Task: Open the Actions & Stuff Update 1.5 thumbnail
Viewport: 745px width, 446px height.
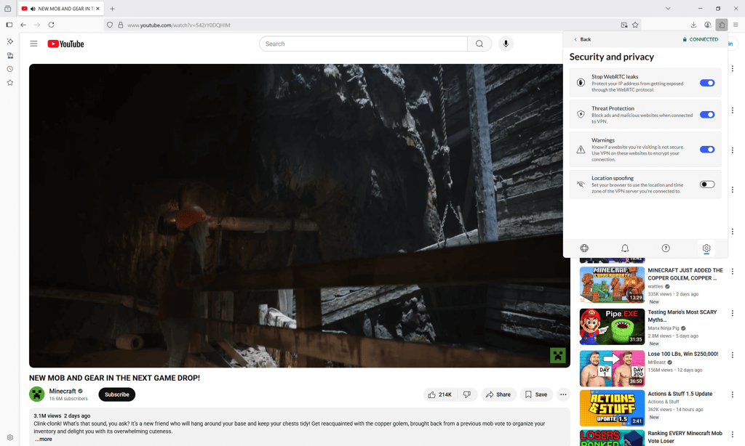Action: click(x=612, y=408)
